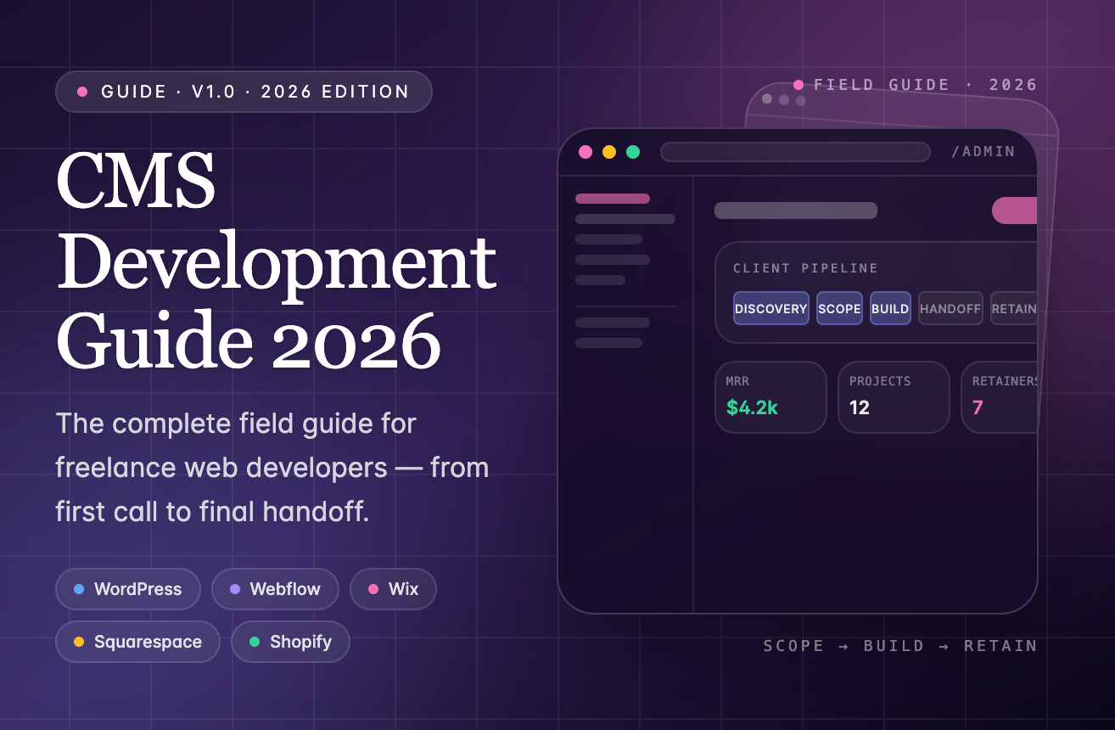Click the GUIDE · V1.0 · 2026 EDITION badge

coord(244,92)
